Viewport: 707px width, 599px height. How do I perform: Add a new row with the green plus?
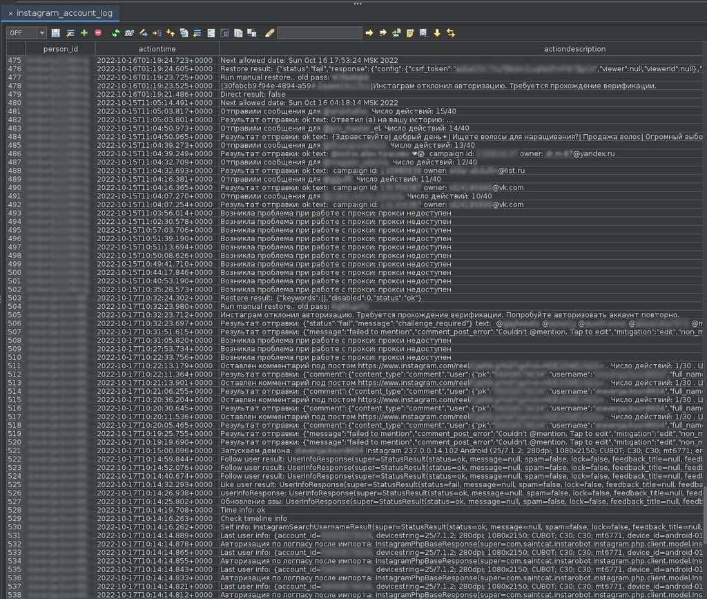[84, 33]
